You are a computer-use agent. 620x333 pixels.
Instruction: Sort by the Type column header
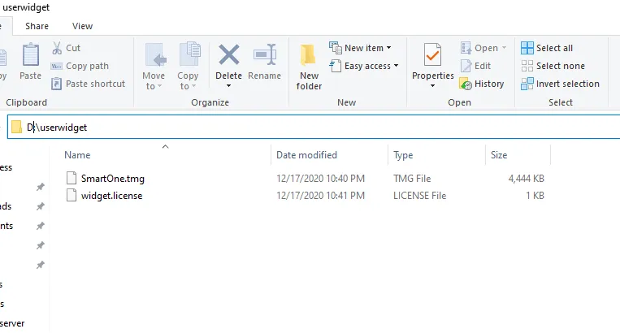coord(403,155)
